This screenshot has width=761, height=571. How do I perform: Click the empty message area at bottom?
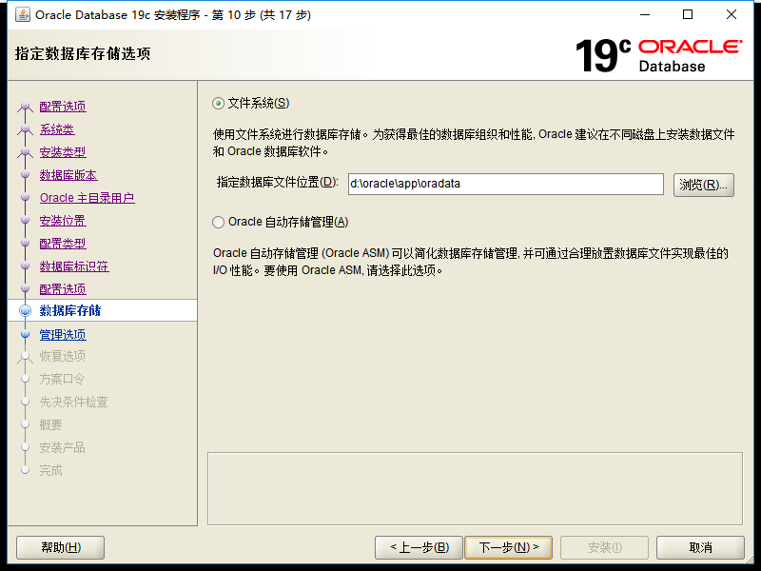(475, 489)
